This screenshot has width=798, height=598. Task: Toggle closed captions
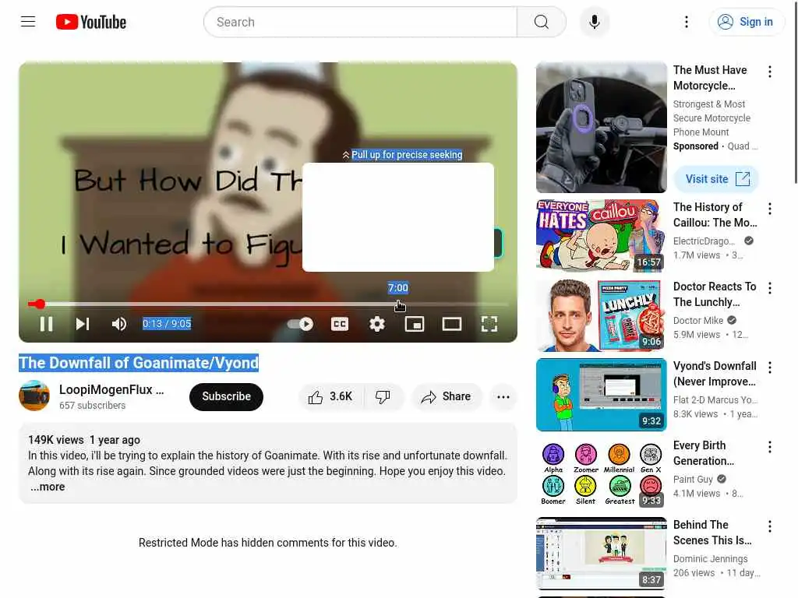pos(340,324)
